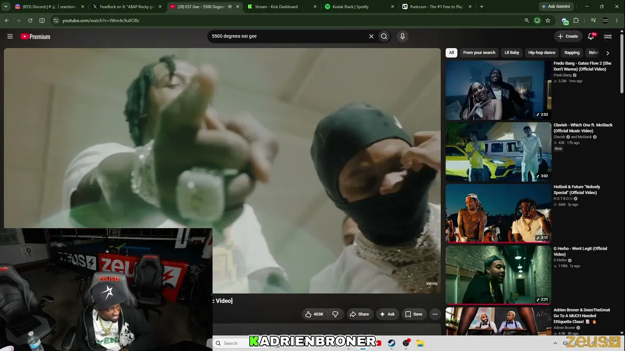Toggle the browser side panel icon
625x351 pixels.
tap(42, 20)
